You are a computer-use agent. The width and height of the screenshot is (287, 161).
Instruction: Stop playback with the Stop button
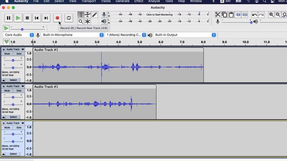[27, 18]
